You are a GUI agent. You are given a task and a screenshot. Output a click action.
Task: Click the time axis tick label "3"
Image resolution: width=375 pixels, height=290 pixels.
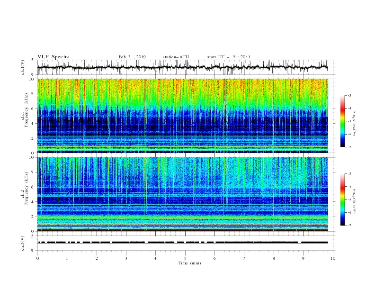[x=126, y=258]
